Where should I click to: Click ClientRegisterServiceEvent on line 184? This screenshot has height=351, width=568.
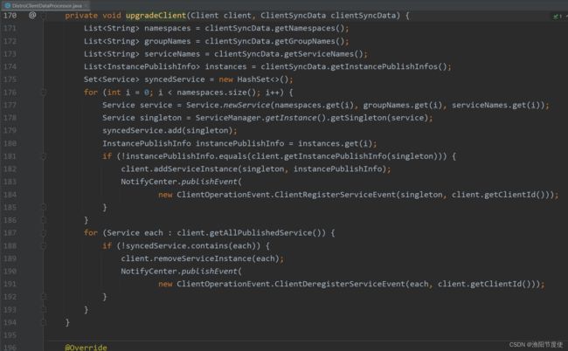[x=335, y=195]
